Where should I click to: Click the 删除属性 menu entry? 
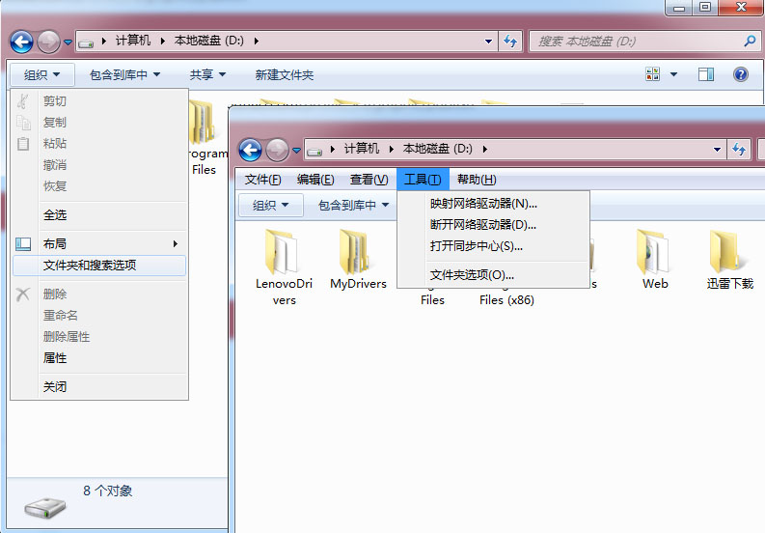point(99,337)
